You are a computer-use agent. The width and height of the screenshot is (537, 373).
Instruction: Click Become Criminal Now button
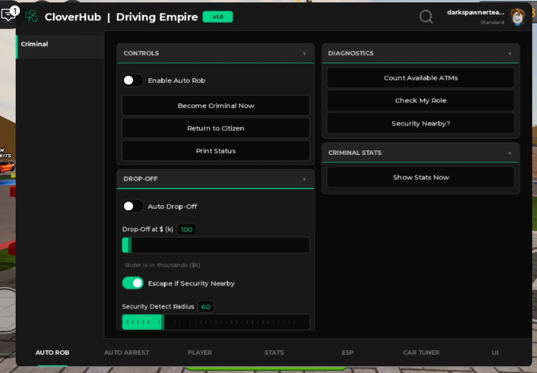(216, 106)
